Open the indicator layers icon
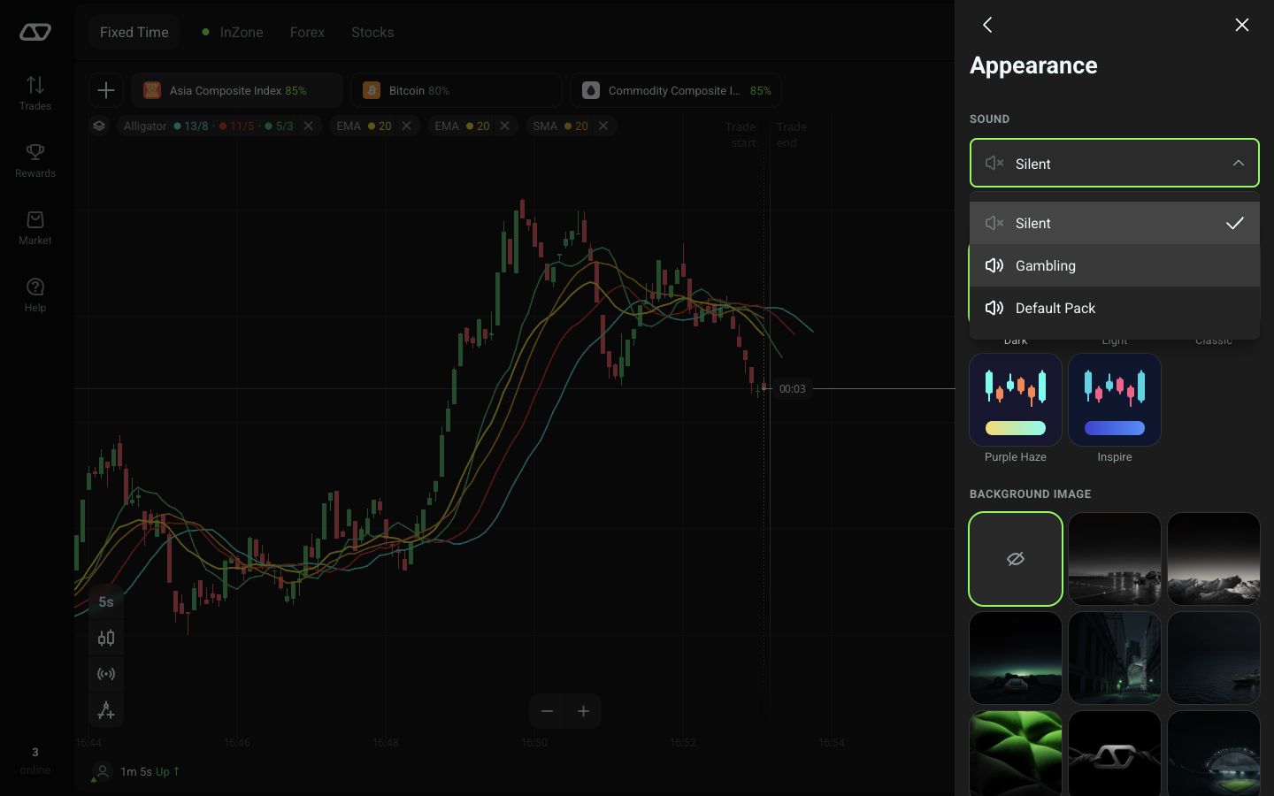Screen dimensions: 1274x796 click(x=99, y=126)
